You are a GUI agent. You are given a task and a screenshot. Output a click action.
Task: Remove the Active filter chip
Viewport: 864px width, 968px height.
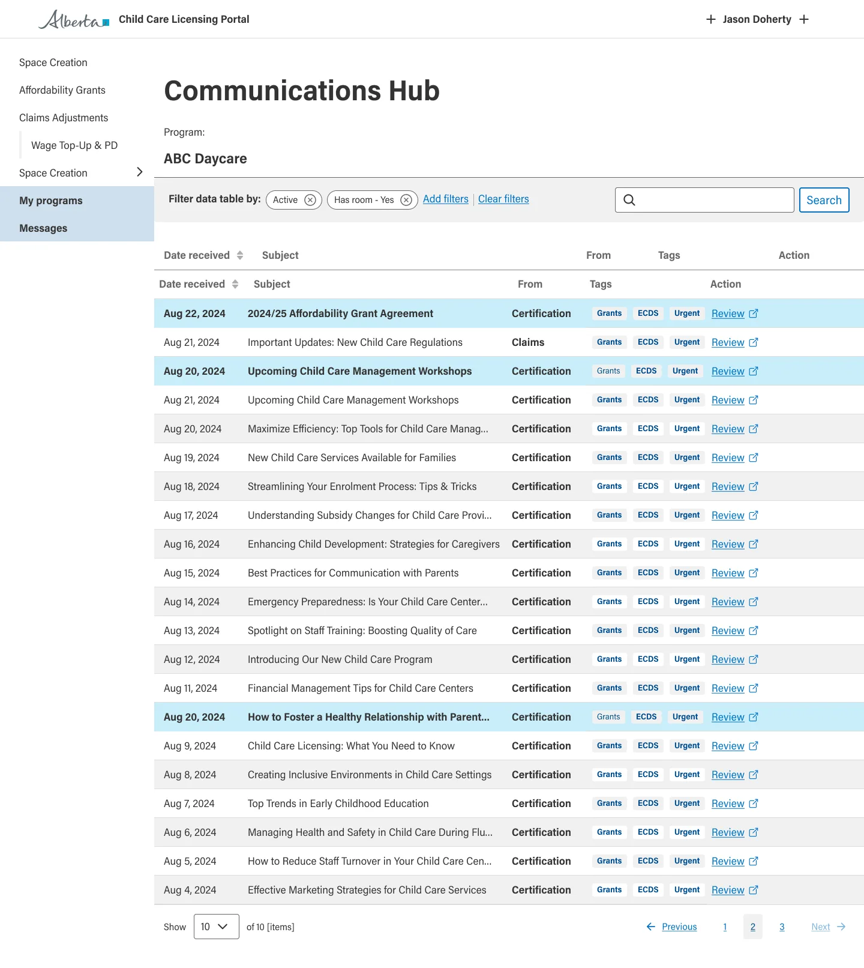[x=310, y=200]
